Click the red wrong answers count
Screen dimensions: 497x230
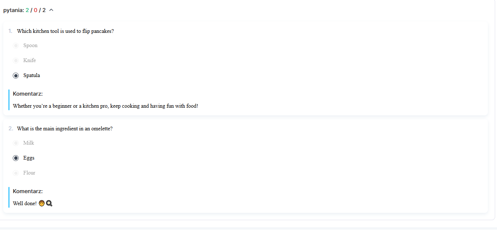pyautogui.click(x=35, y=10)
